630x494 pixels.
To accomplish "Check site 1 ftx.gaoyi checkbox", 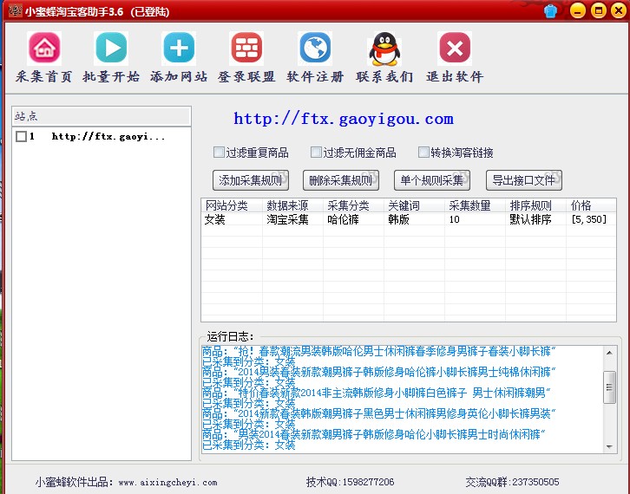I will click(x=21, y=136).
